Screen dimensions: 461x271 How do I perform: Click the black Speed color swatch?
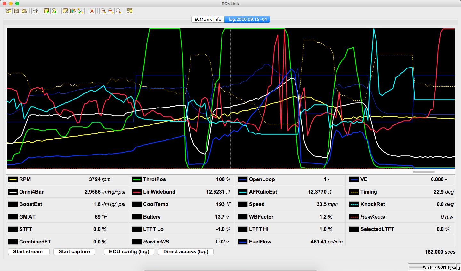click(243, 204)
